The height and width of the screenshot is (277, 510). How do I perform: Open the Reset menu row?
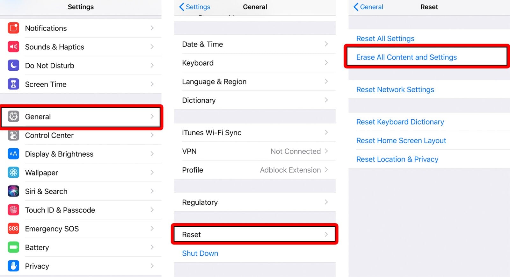254,235
